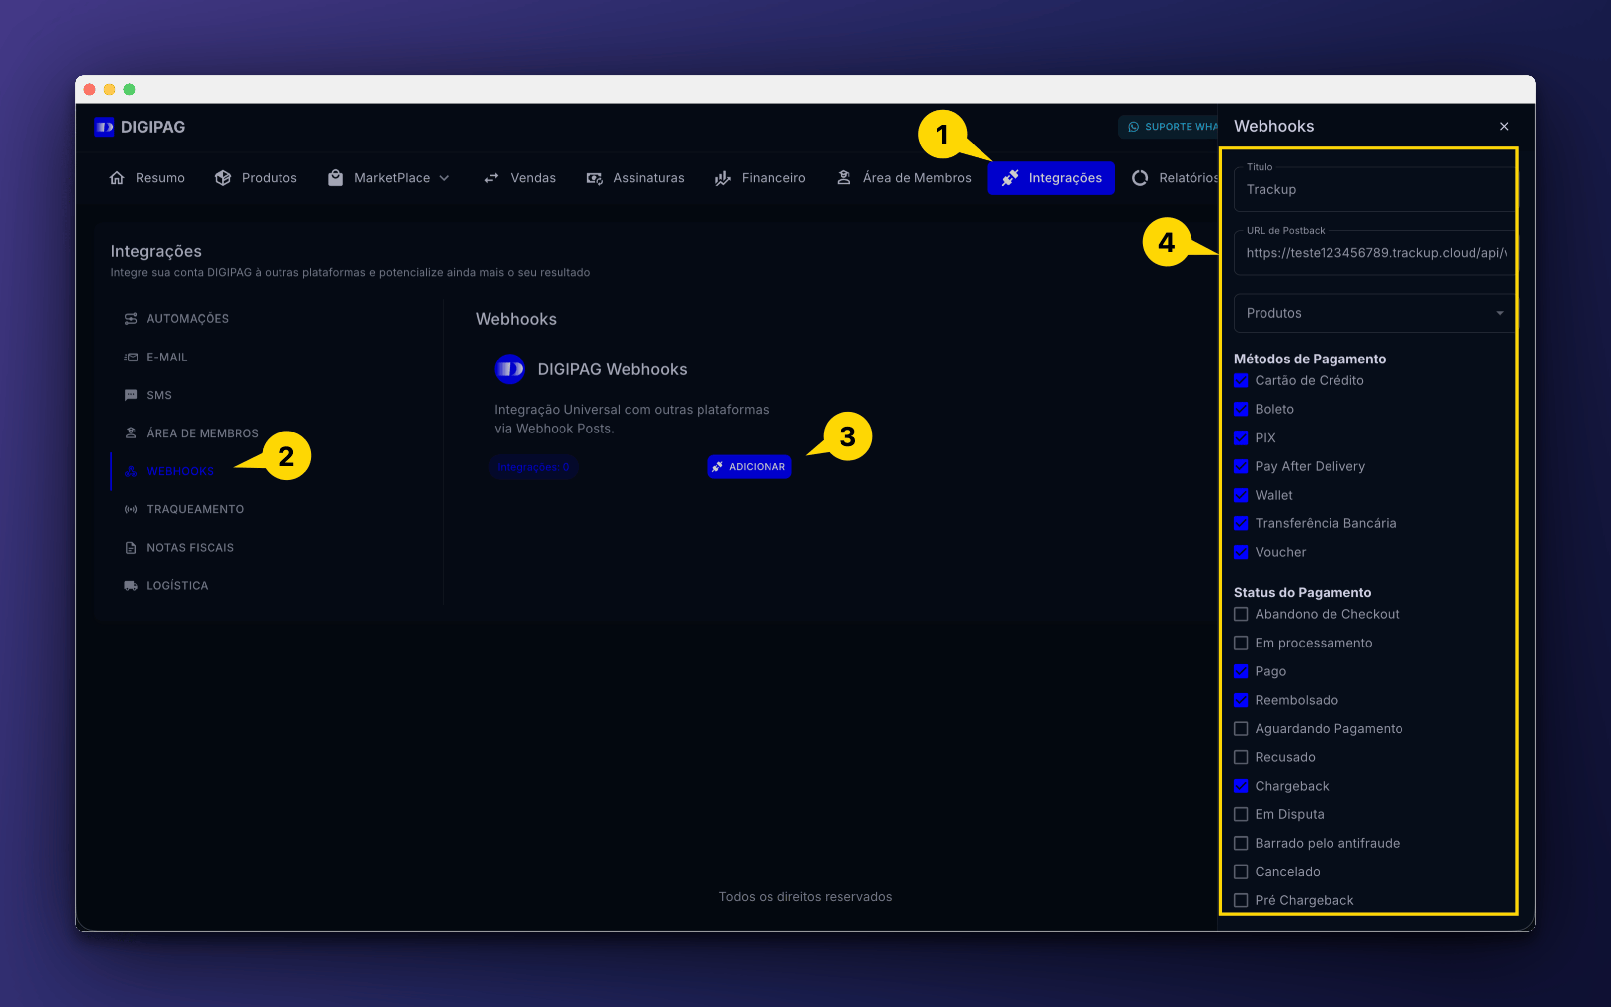The width and height of the screenshot is (1611, 1007).
Task: Click the Traqueamento signal icon
Action: tap(131, 509)
